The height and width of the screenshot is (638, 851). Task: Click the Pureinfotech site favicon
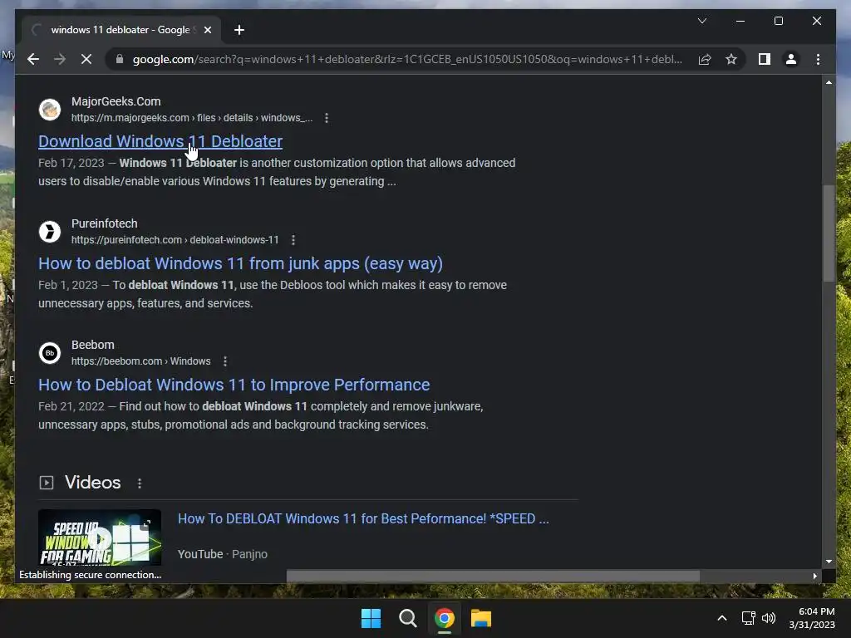[49, 231]
